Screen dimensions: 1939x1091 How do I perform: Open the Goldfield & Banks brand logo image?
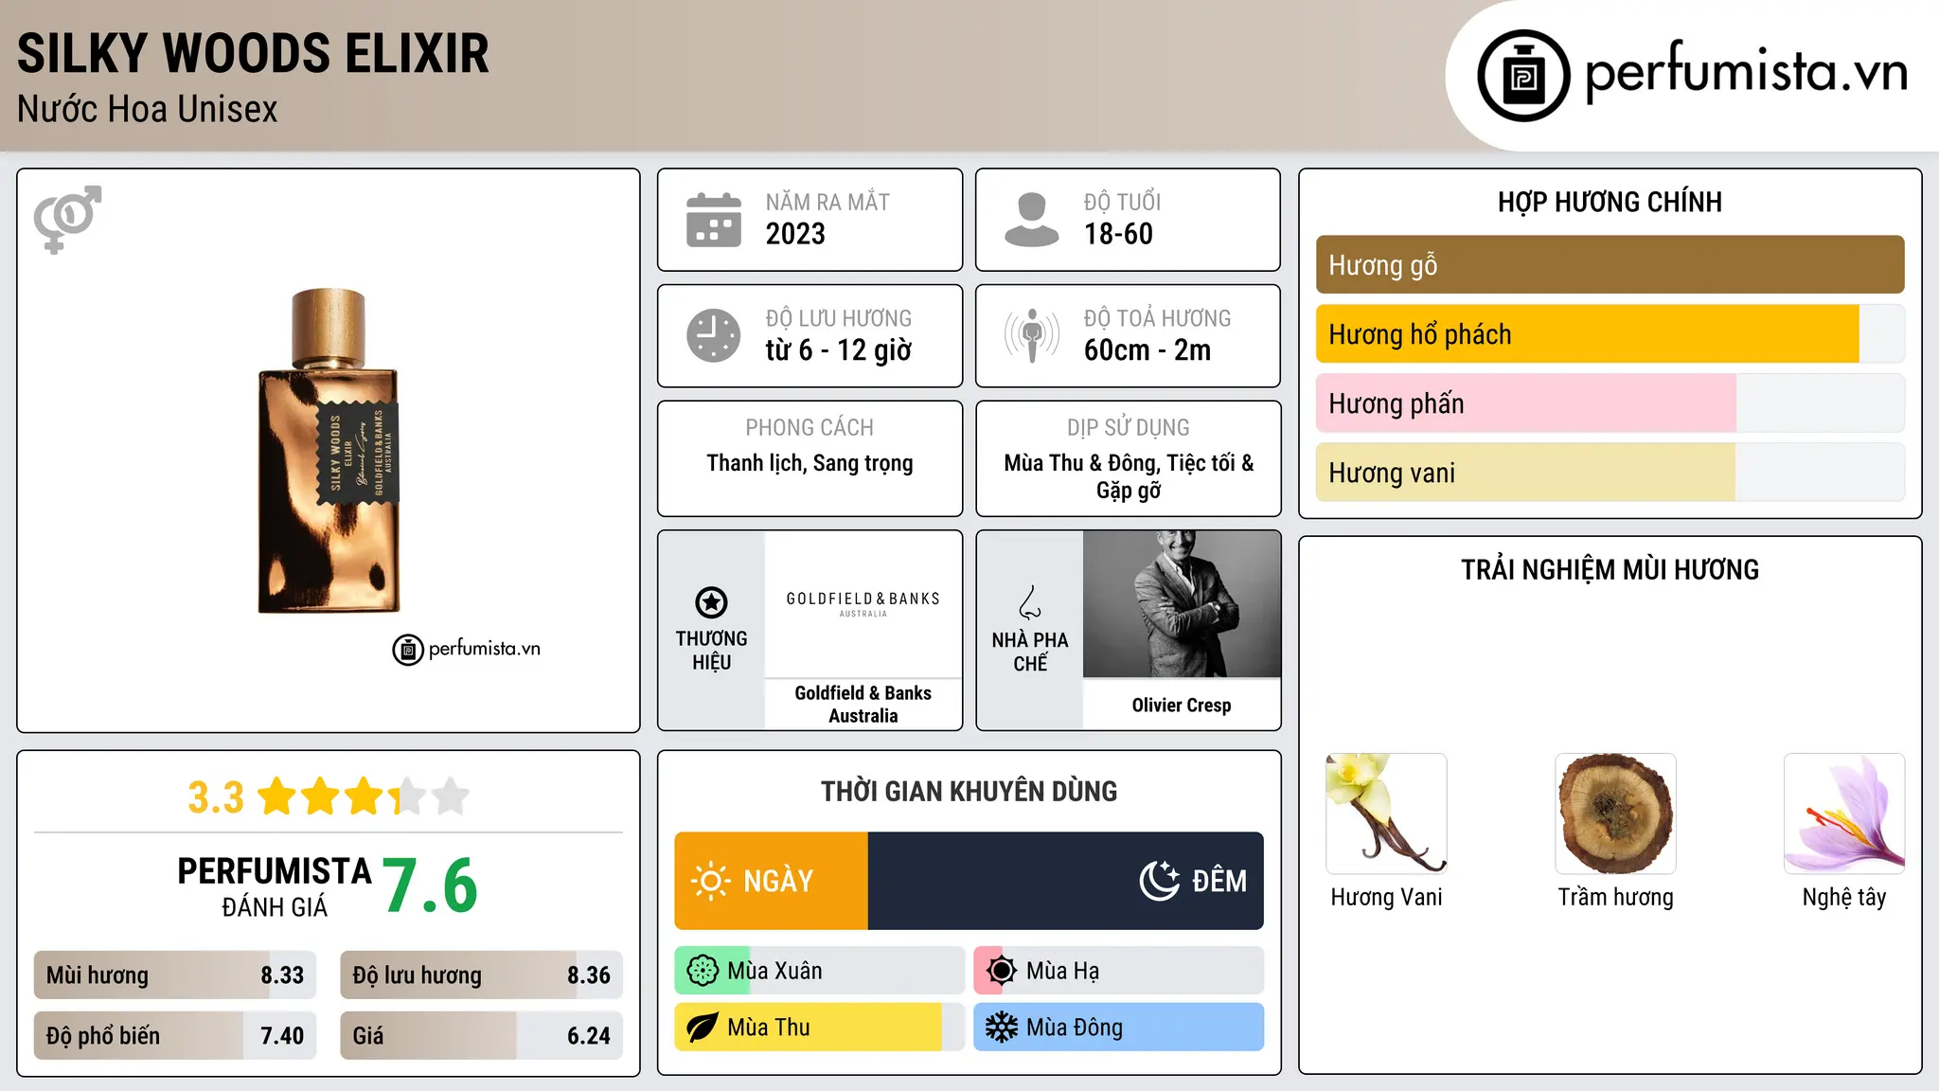pos(863,604)
